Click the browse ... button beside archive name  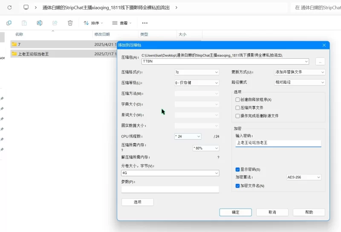coord(320,62)
